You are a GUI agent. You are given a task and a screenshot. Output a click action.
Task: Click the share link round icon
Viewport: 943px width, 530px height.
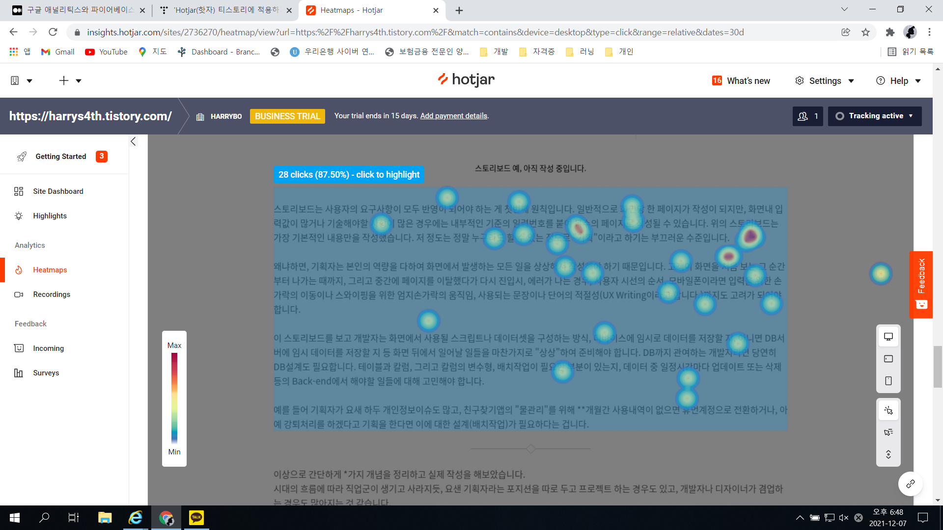point(910,484)
